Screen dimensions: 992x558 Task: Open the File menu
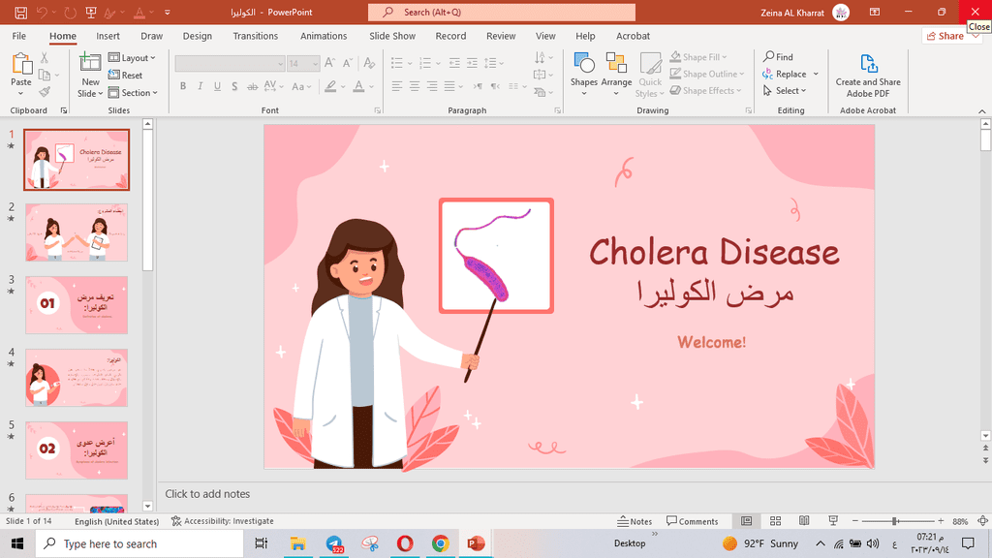click(x=19, y=36)
